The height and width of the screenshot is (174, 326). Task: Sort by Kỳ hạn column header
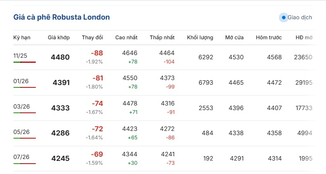click(x=22, y=37)
